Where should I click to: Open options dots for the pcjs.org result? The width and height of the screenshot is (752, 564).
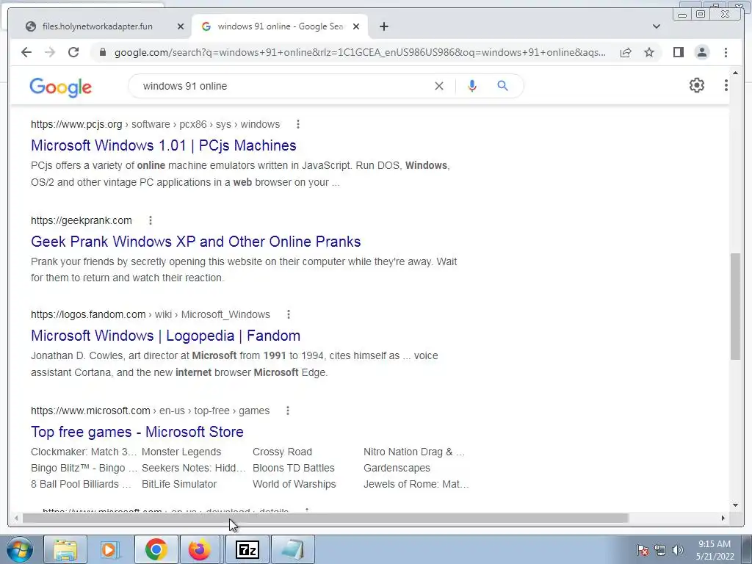[x=298, y=124]
